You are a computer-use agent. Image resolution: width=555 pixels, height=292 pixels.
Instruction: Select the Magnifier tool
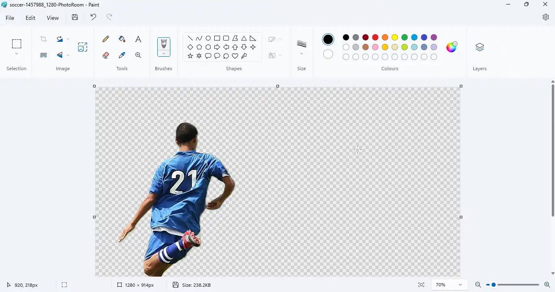[x=138, y=55]
